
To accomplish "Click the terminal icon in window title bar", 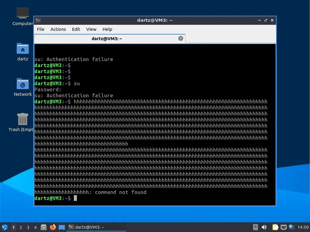I will pyautogui.click(x=38, y=20).
